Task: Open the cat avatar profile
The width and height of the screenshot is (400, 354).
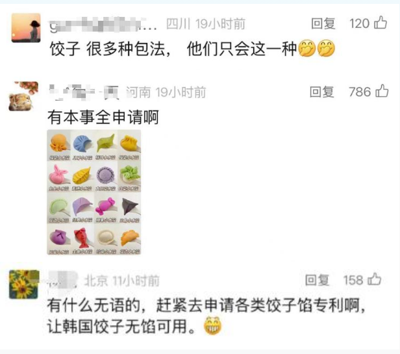Action: pyautogui.click(x=23, y=96)
